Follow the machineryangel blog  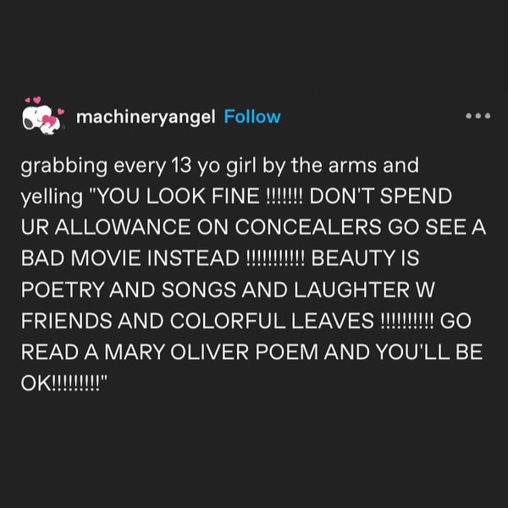[x=252, y=117]
